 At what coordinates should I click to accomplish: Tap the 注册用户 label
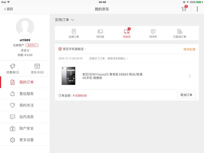18,45
